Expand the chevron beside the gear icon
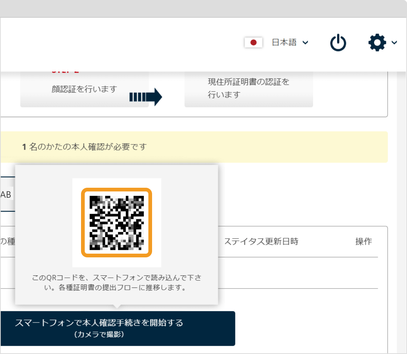 394,43
